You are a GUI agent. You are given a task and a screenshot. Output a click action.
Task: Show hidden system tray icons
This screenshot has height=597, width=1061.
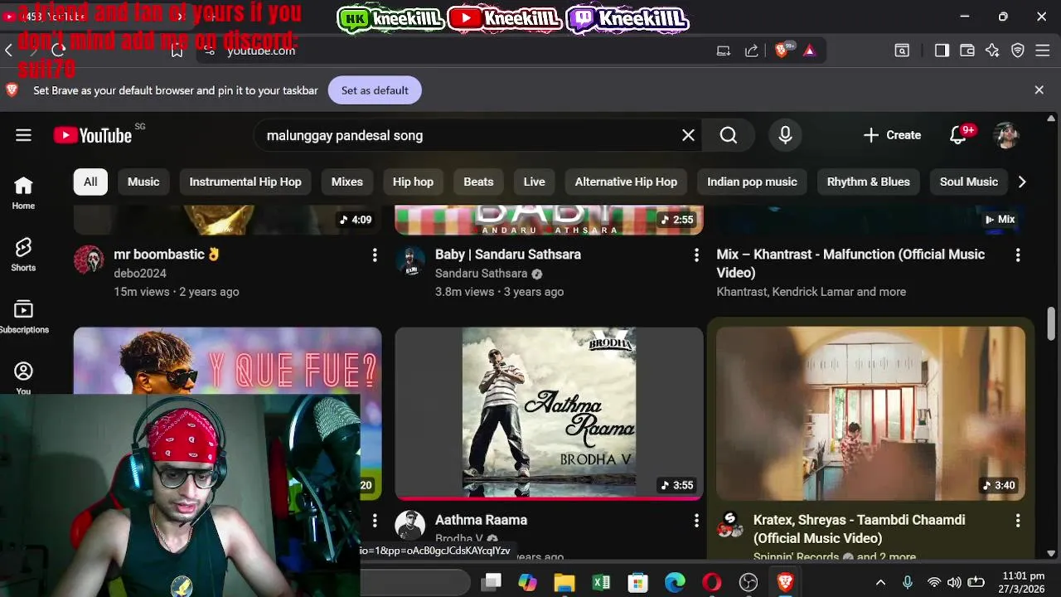880,583
